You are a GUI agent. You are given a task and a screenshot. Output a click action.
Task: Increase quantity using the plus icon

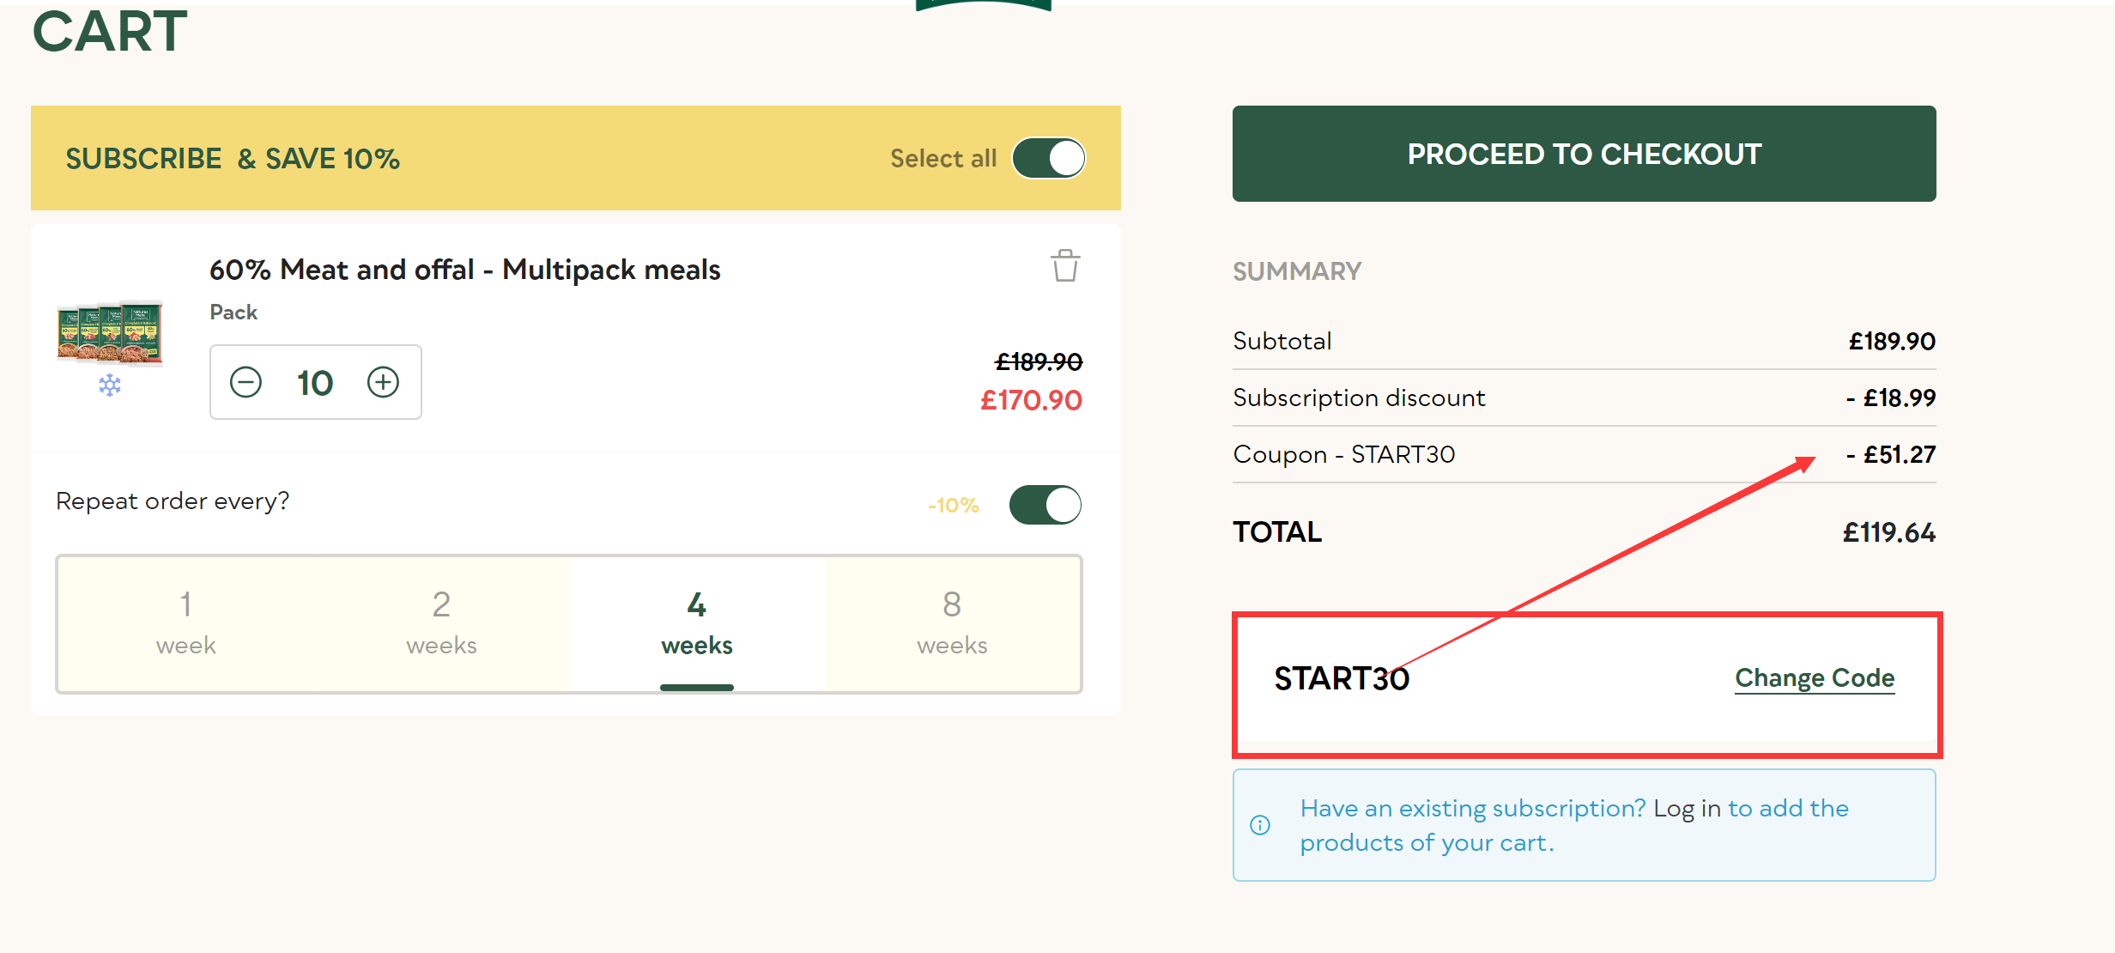point(383,383)
